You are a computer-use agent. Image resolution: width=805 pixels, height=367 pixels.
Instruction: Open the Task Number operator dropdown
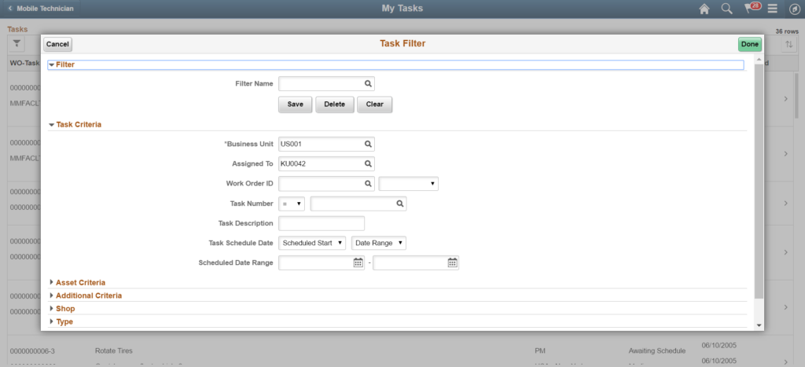(292, 204)
